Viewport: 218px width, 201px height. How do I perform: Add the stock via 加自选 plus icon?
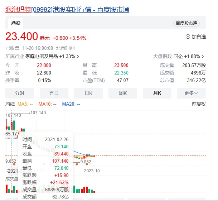(188, 37)
